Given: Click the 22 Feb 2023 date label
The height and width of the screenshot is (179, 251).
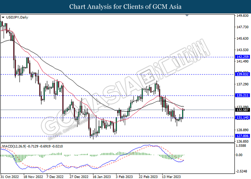Looking at the screenshot, I should click(148, 176).
